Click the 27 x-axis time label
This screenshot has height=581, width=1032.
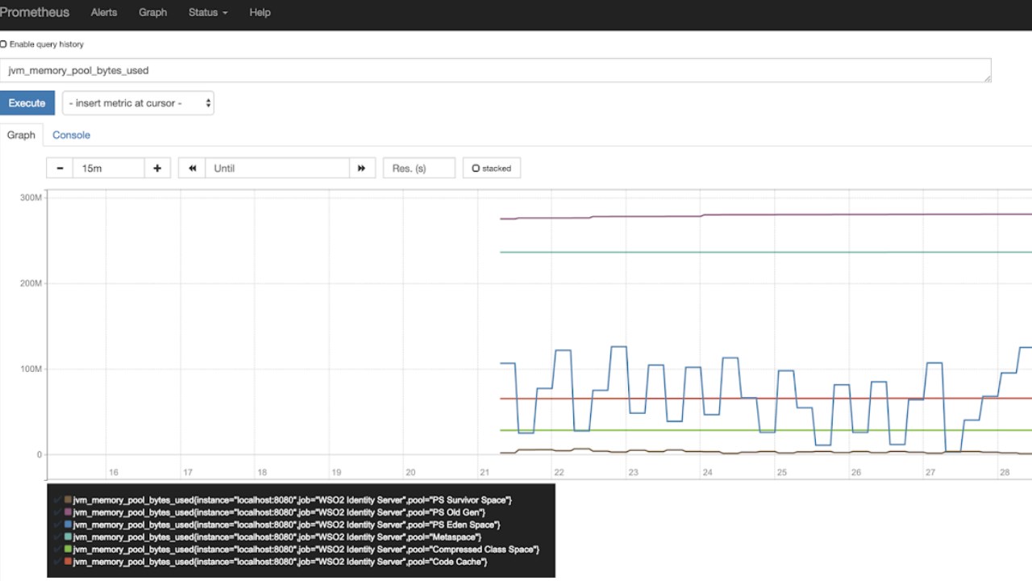pyautogui.click(x=930, y=472)
